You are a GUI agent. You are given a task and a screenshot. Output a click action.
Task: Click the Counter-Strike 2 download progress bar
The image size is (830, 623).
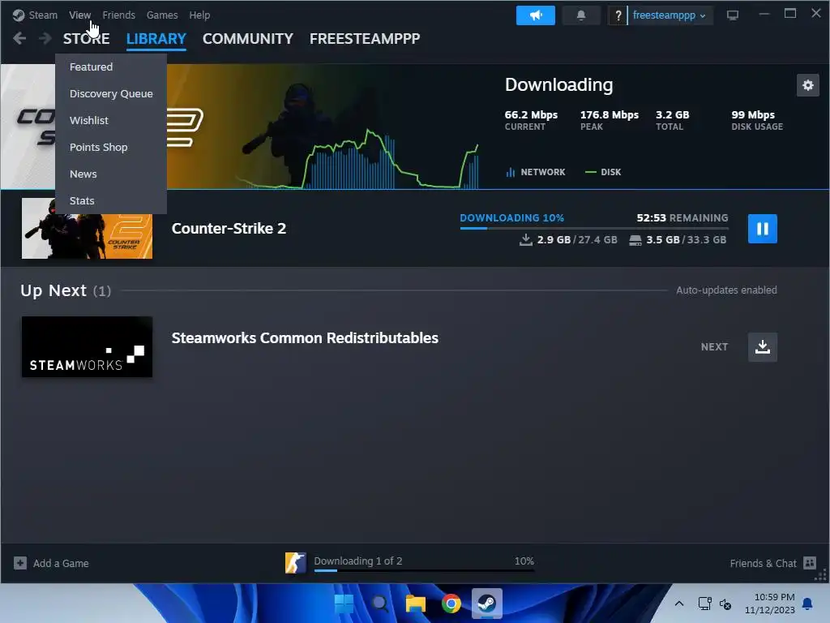point(594,228)
